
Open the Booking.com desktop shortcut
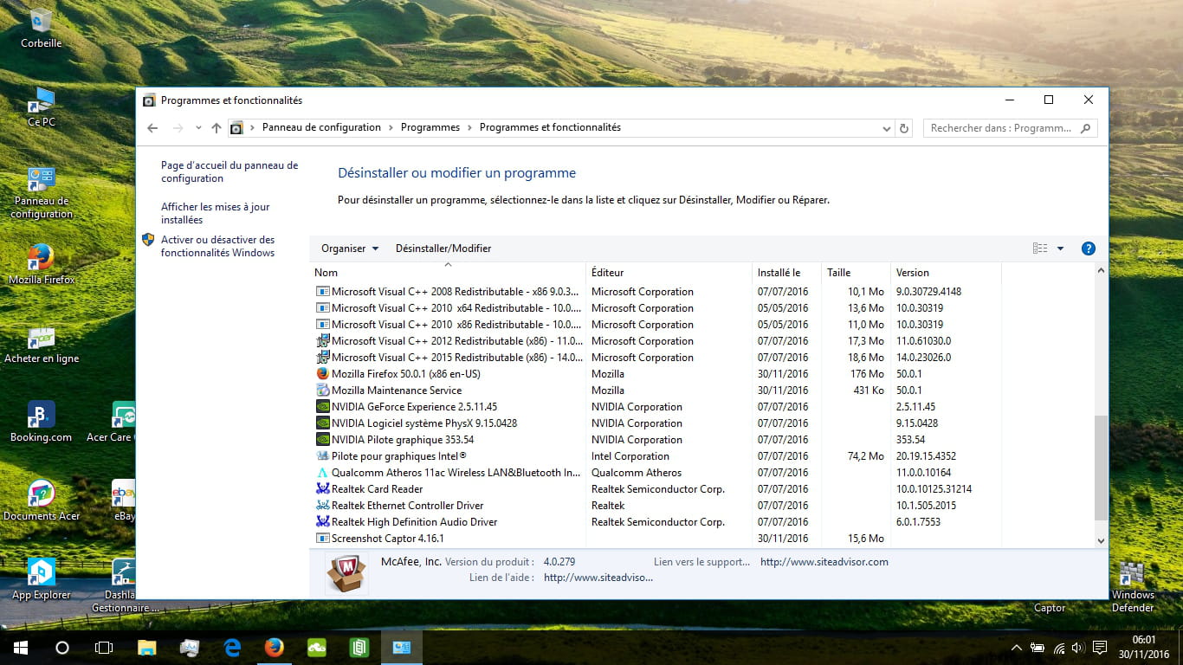click(x=41, y=422)
